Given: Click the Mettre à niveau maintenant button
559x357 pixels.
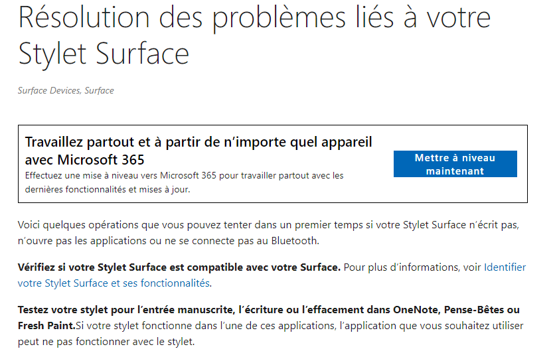Looking at the screenshot, I should [x=455, y=164].
